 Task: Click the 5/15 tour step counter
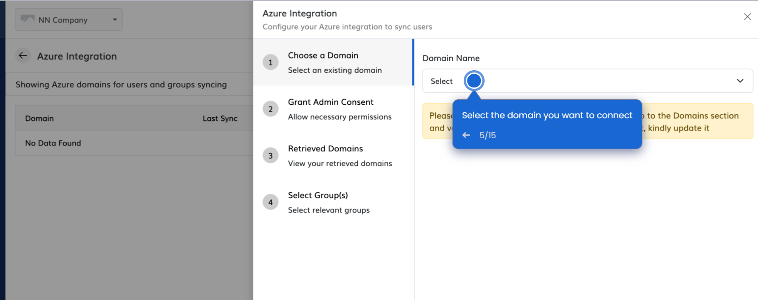[x=487, y=135]
